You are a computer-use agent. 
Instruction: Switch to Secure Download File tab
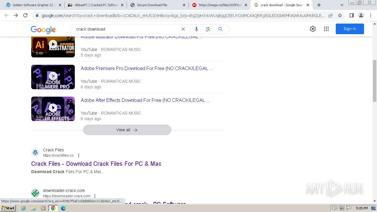tap(158, 5)
